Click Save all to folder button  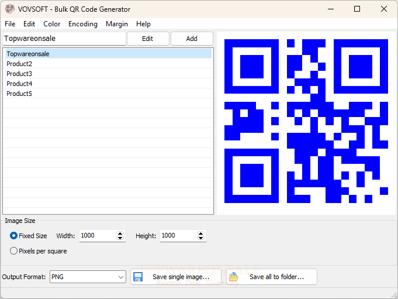[x=272, y=277]
